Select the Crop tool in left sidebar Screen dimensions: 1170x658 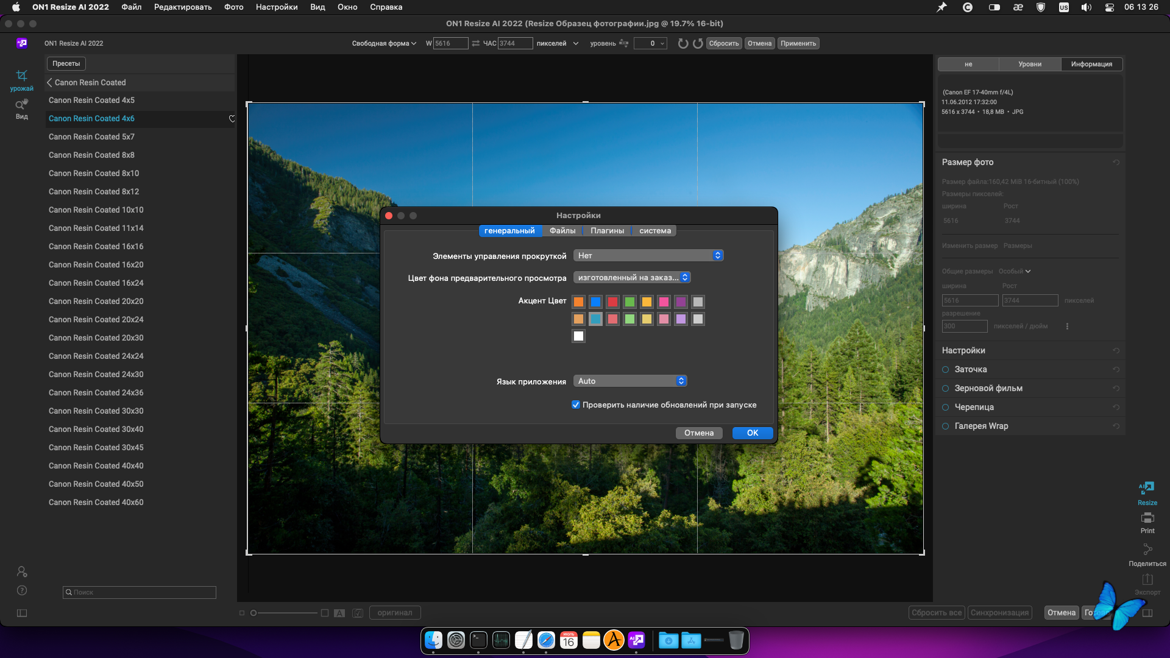click(x=21, y=76)
